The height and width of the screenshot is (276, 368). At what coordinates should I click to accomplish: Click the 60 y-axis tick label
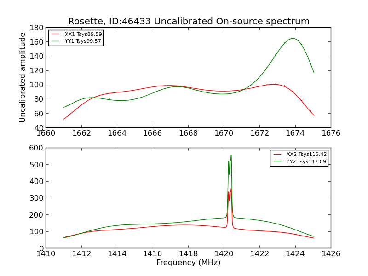click(x=39, y=114)
